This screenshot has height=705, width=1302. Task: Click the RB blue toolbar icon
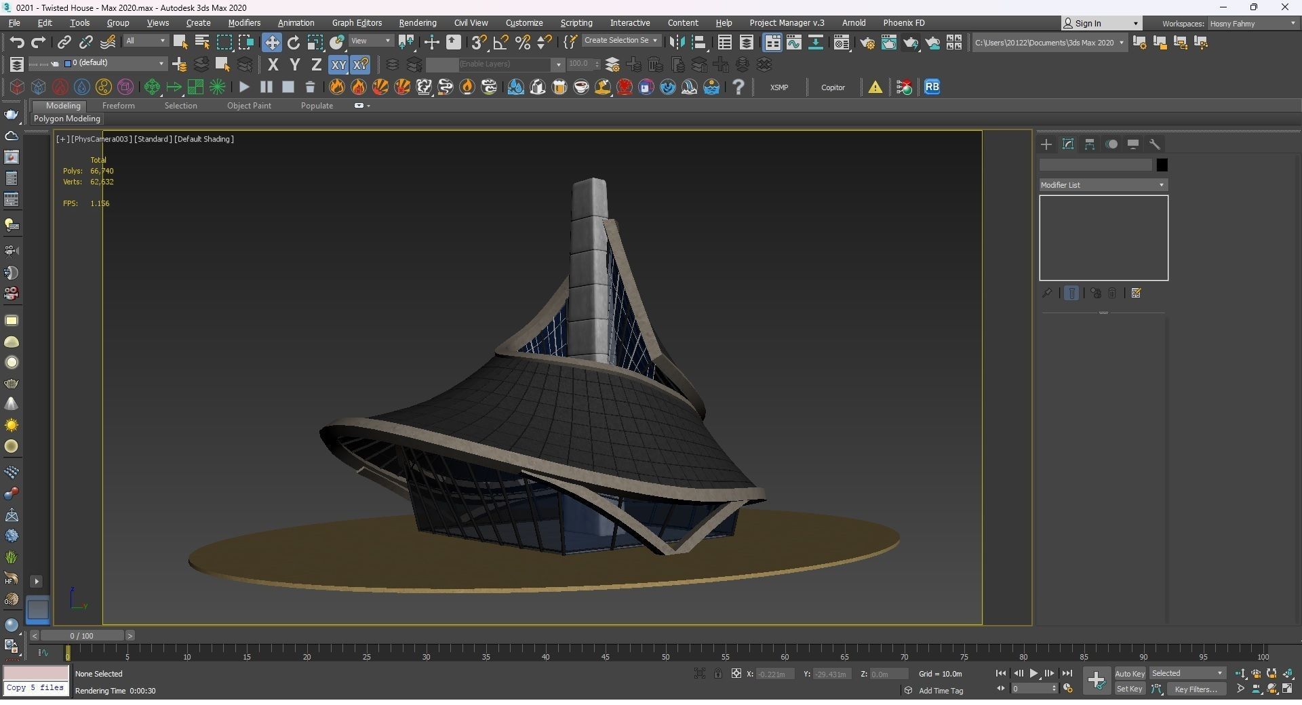coord(932,87)
